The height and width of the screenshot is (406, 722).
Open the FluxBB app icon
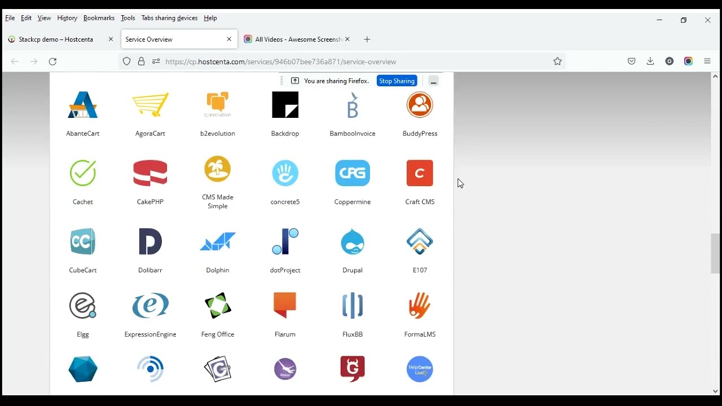point(353,306)
